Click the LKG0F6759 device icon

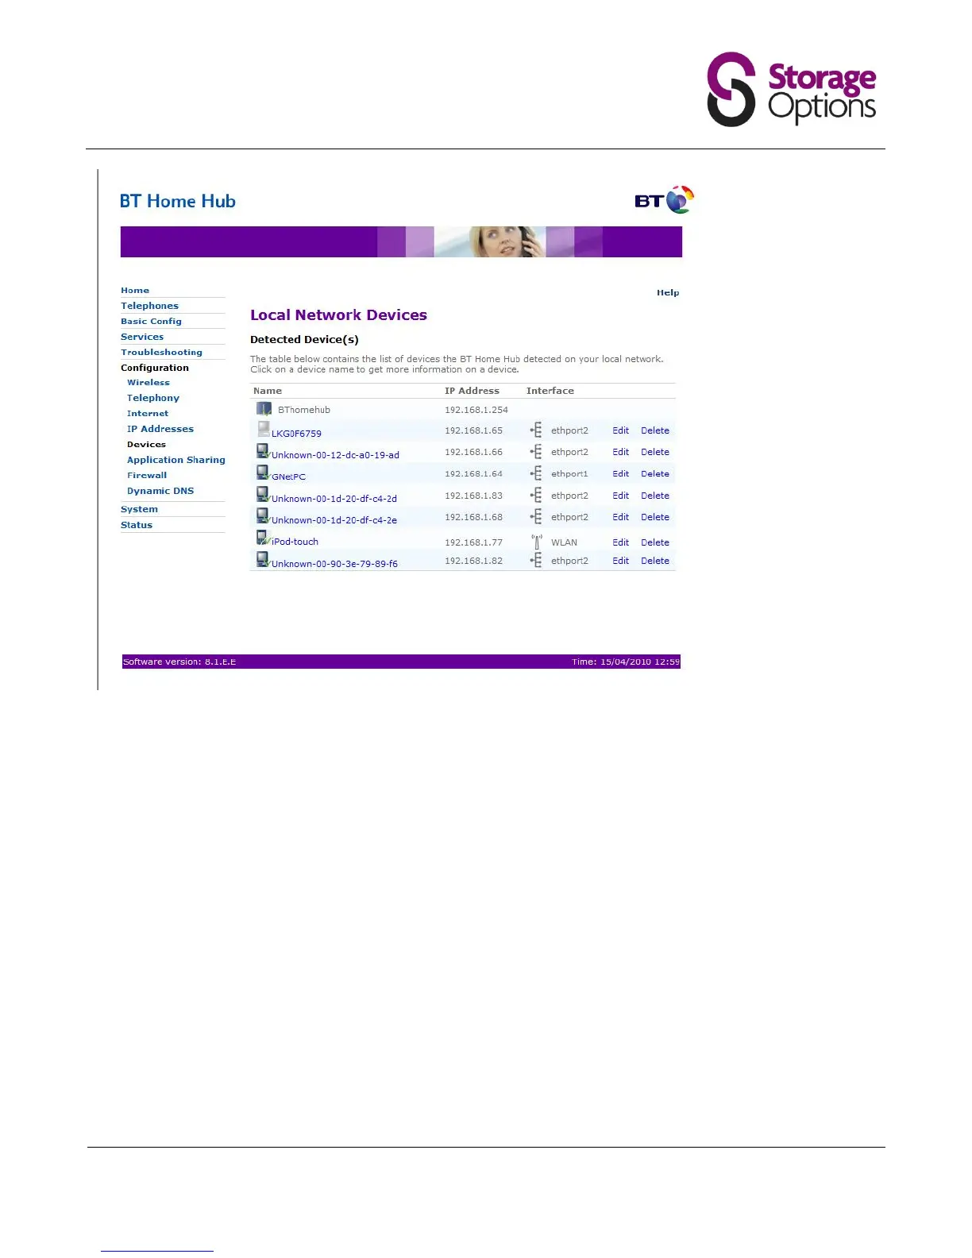tap(264, 430)
